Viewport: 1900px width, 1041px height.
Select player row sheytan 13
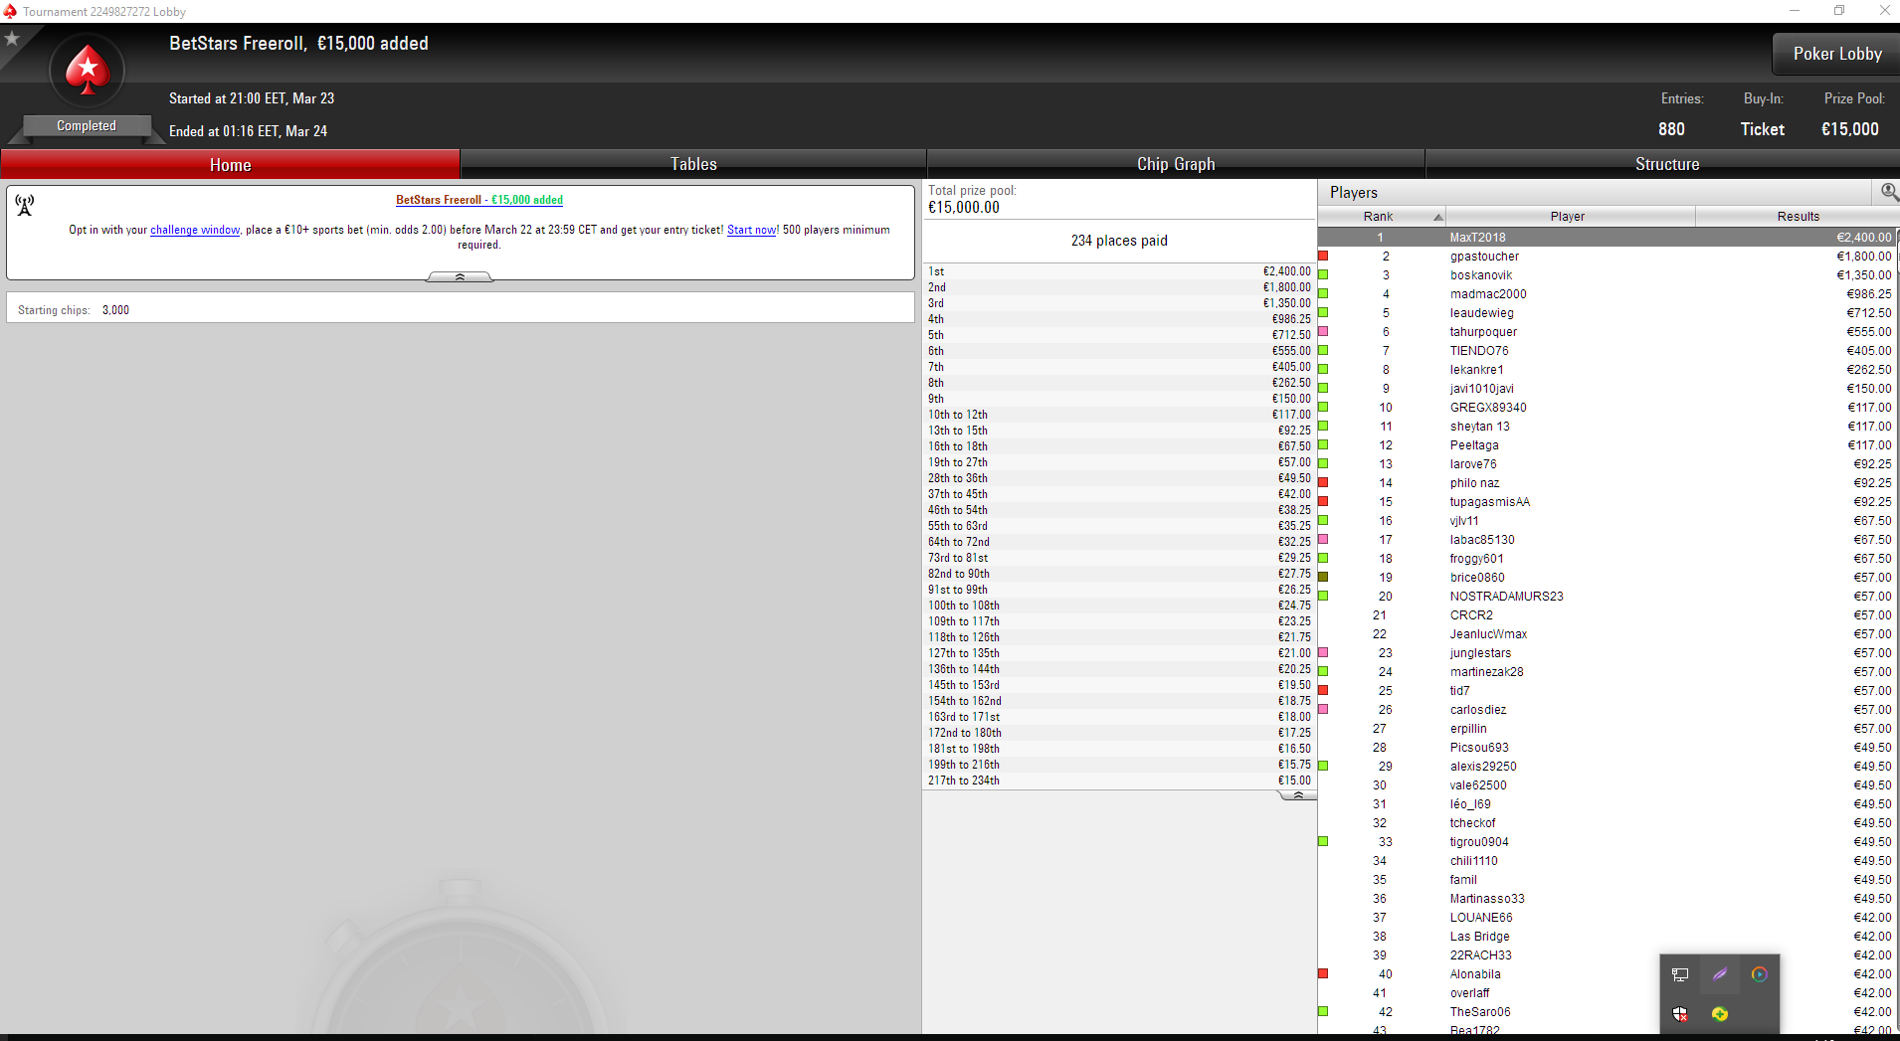[x=1607, y=427]
